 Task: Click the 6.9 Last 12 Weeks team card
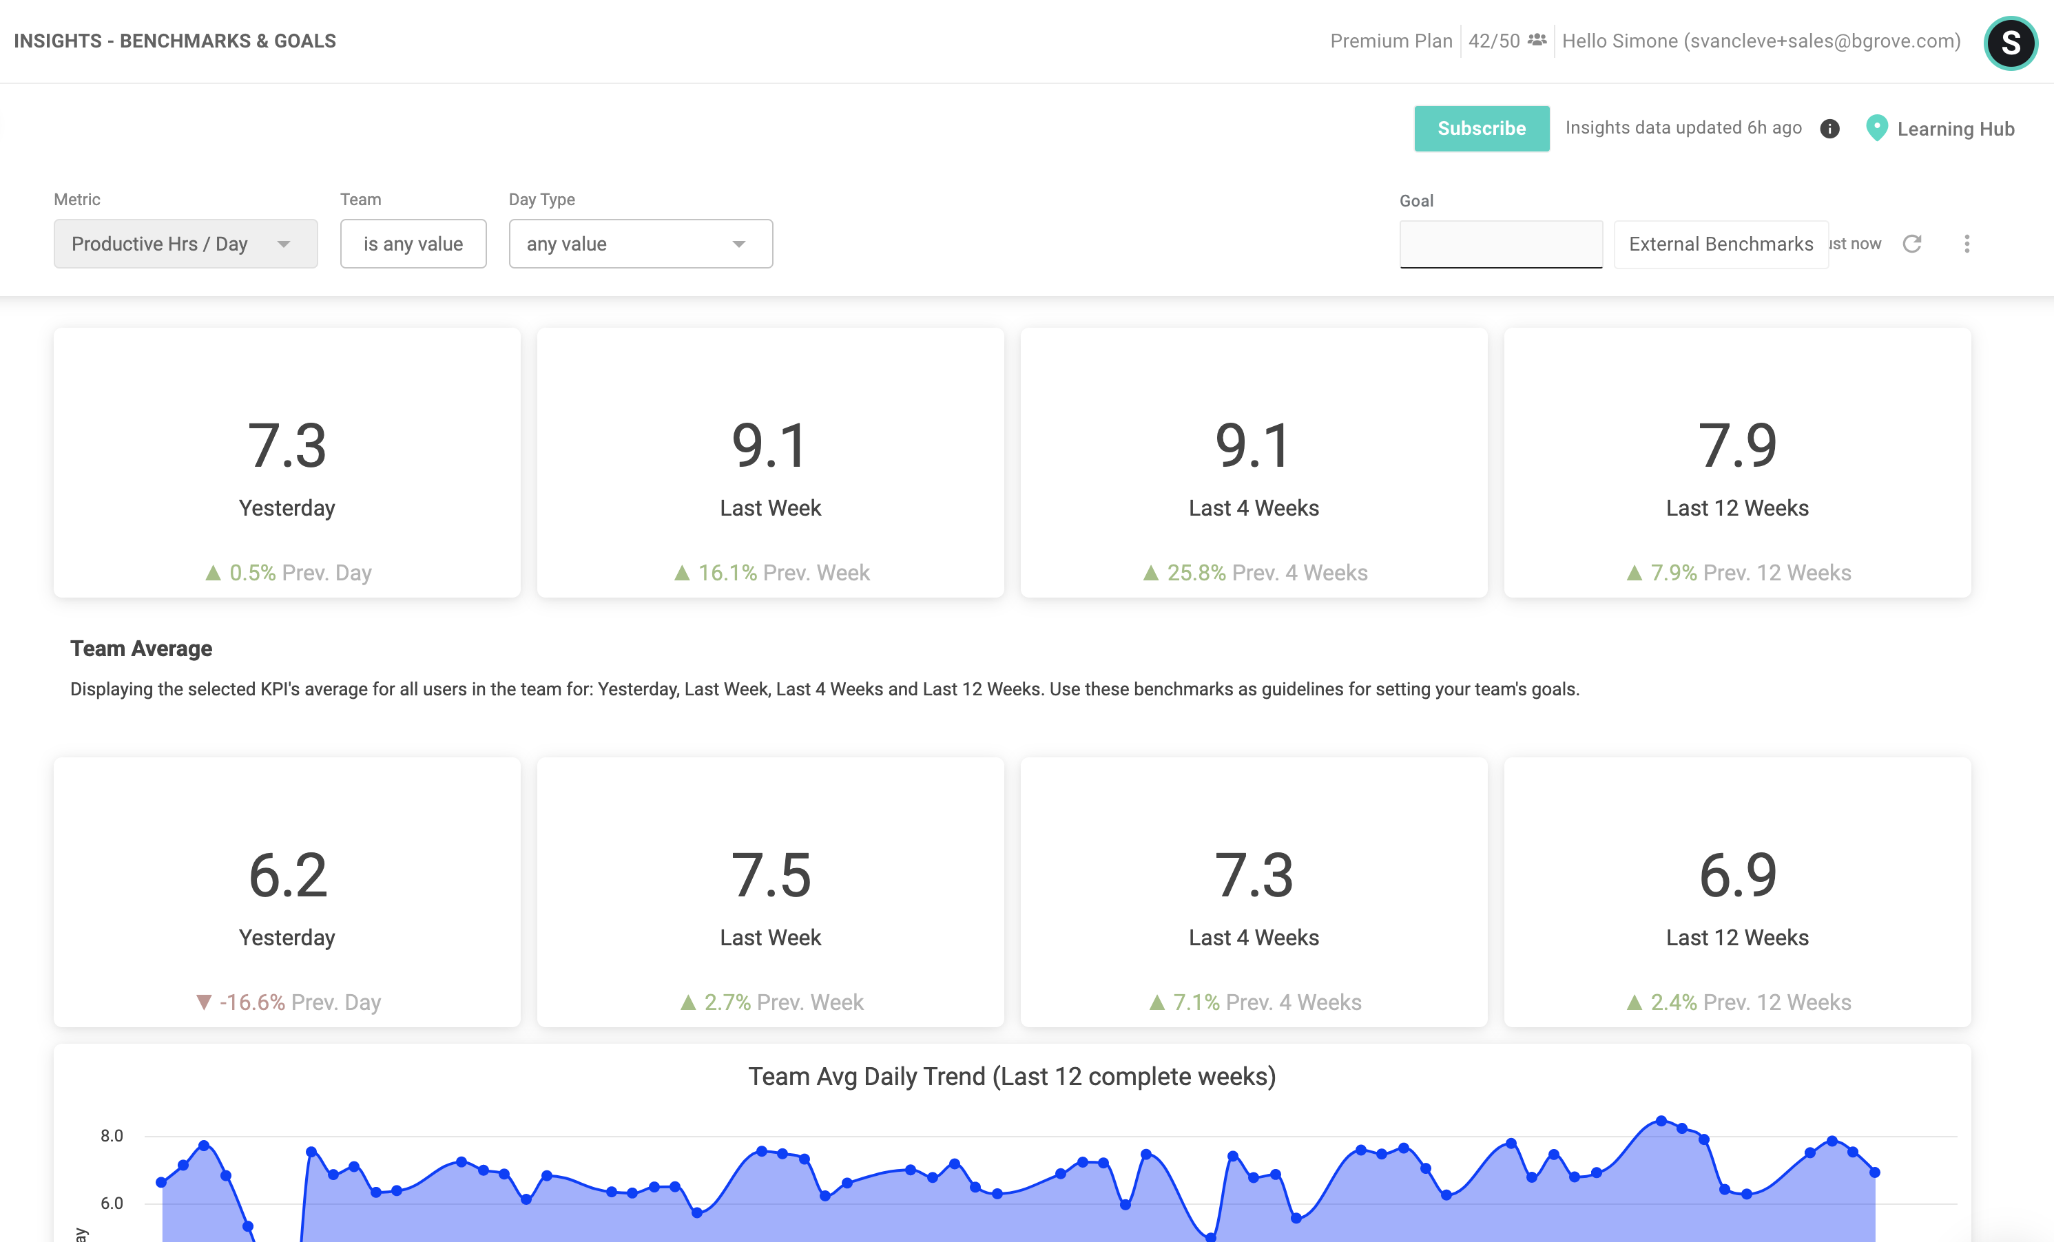pos(1737,892)
